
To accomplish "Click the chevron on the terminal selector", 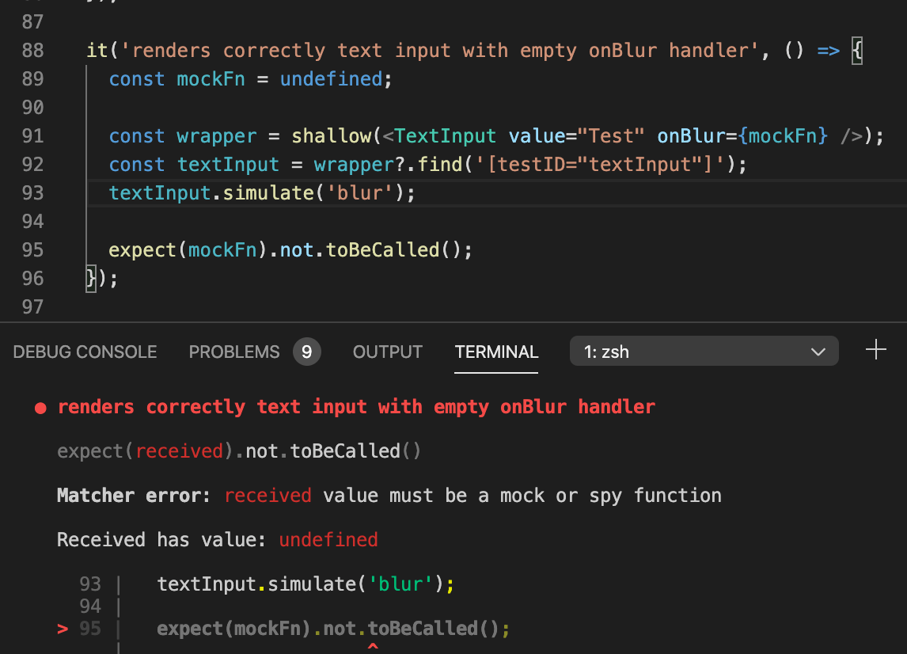I will pyautogui.click(x=818, y=352).
